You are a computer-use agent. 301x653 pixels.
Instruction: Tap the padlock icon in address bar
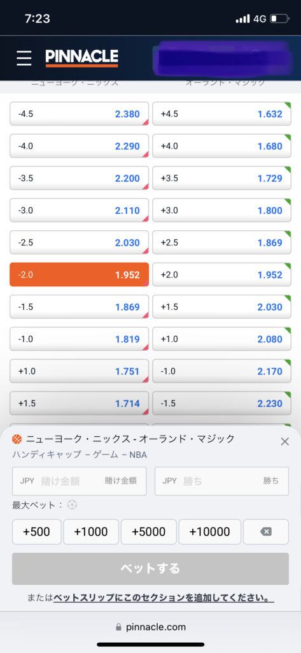pyautogui.click(x=119, y=627)
